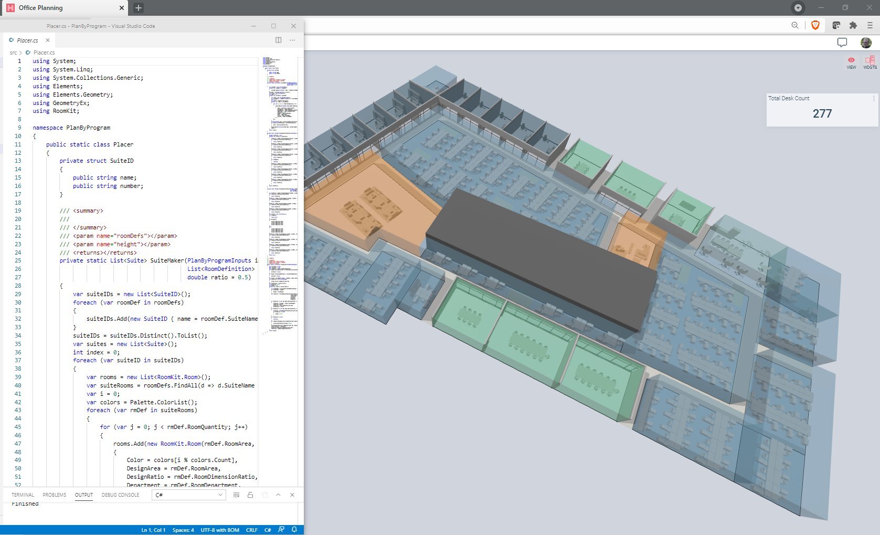The width and height of the screenshot is (880, 535).
Task: Open the Brave Shields lion icon
Action: pyautogui.click(x=815, y=25)
